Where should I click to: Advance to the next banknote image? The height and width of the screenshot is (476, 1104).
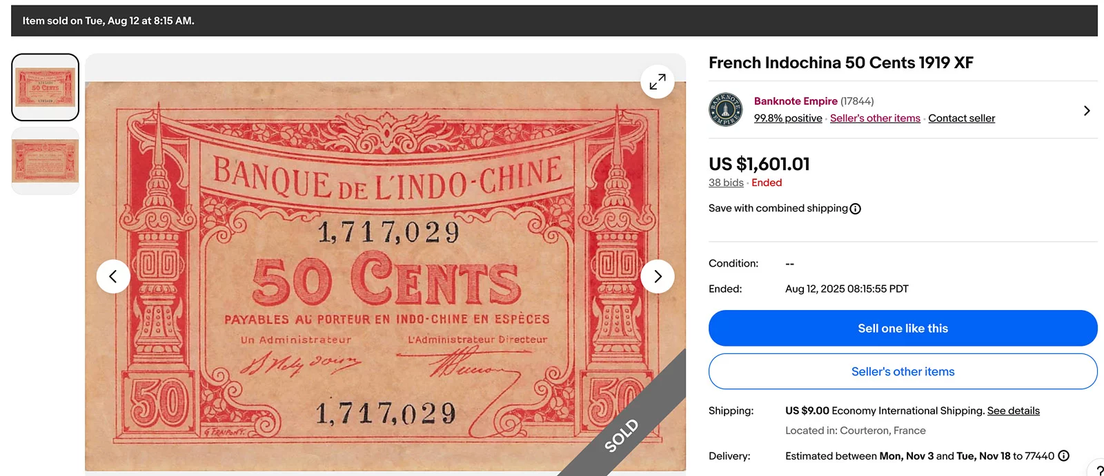tap(658, 276)
